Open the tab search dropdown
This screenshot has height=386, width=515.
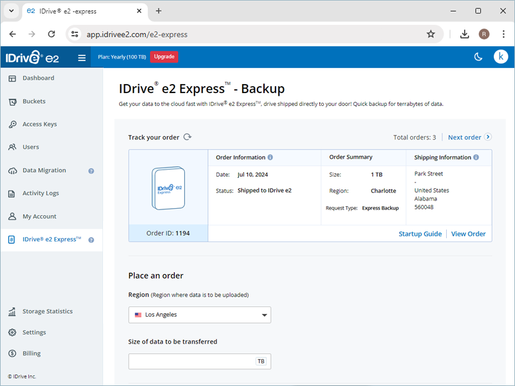[x=11, y=11]
